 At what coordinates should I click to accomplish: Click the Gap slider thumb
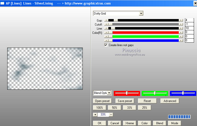coord(116,20)
